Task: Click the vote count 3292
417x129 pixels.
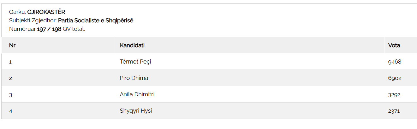Action: 395,94
